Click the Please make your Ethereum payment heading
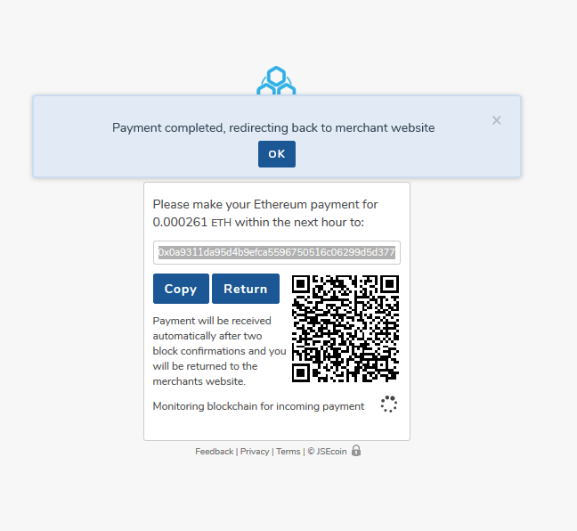This screenshot has width=577, height=531. [265, 213]
